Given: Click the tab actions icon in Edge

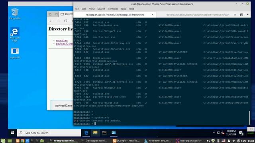Looking at the screenshot, I should 50,14.
